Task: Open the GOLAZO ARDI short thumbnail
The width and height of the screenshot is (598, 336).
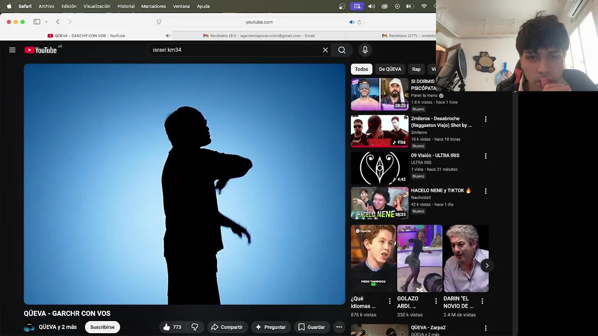Action: pyautogui.click(x=420, y=259)
